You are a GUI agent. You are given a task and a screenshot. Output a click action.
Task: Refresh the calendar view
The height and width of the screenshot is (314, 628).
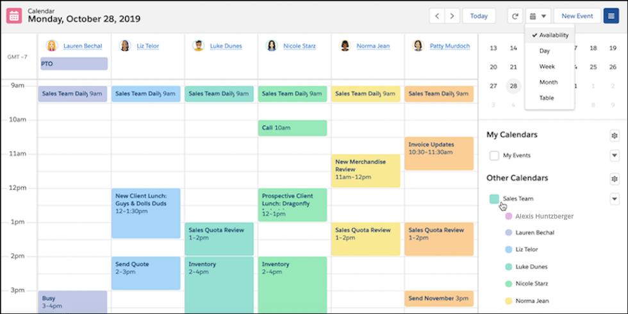pos(515,16)
